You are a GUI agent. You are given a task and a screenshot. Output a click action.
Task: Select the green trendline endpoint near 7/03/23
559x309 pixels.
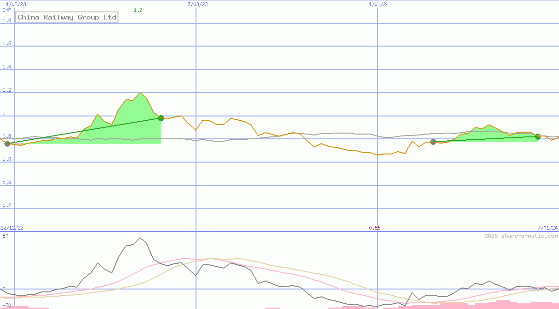click(x=161, y=118)
